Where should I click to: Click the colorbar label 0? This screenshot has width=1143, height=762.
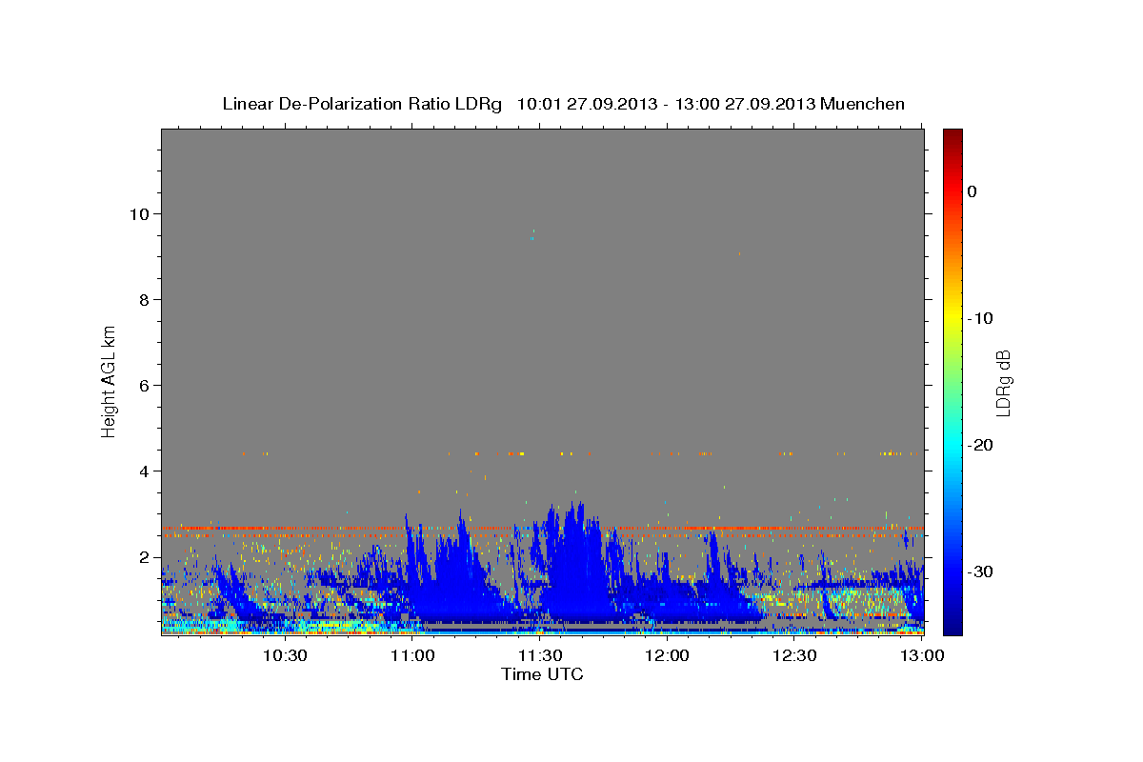point(973,191)
